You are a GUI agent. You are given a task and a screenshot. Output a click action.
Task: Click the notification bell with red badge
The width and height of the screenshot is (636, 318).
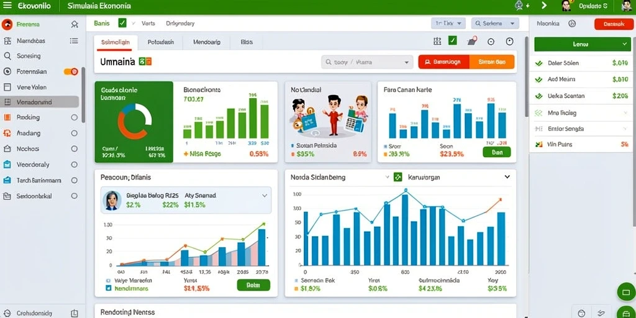pos(472,41)
